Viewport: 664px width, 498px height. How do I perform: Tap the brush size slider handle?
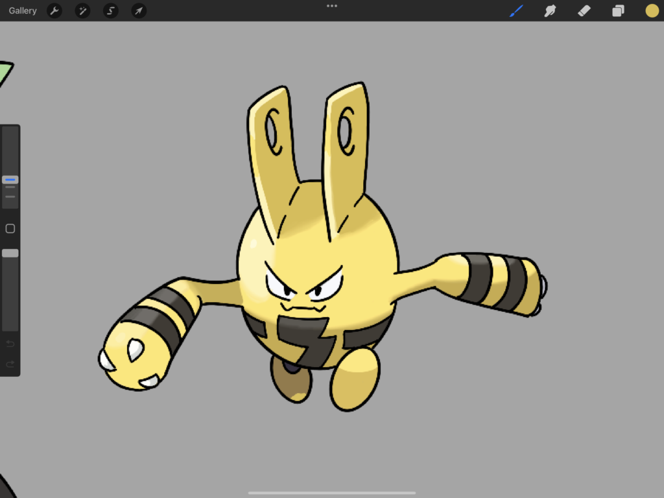[10, 180]
